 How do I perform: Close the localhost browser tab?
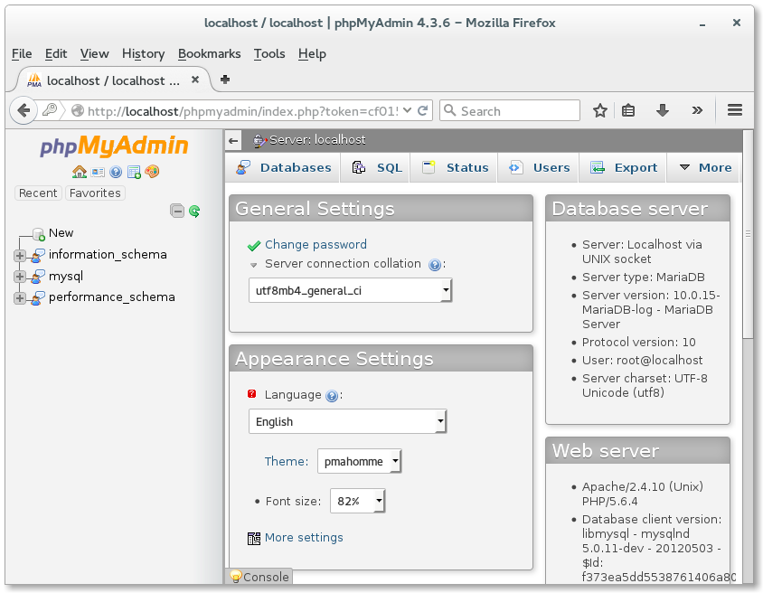(x=195, y=80)
